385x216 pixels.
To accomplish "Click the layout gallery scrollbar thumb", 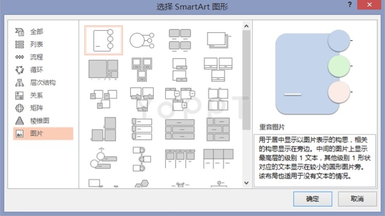I will coord(246,80).
